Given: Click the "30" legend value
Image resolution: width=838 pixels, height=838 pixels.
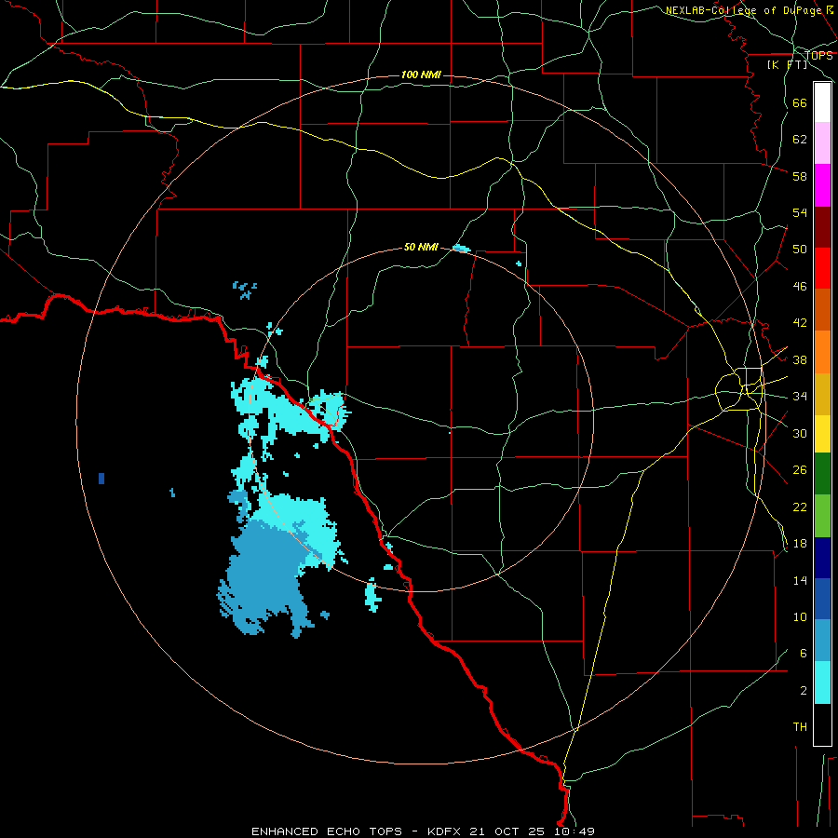Looking at the screenshot, I should point(800,433).
